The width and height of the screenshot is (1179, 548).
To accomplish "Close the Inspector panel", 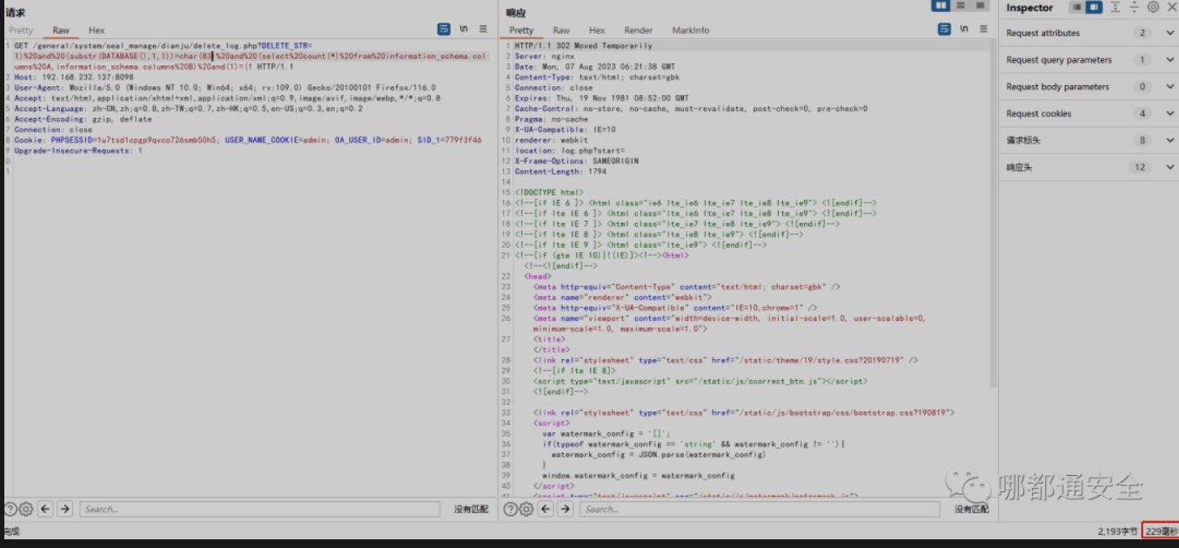I will point(1170,8).
